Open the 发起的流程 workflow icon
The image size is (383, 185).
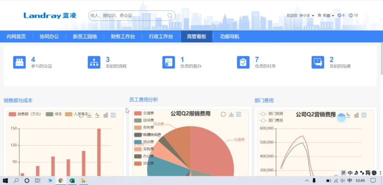click(x=94, y=62)
